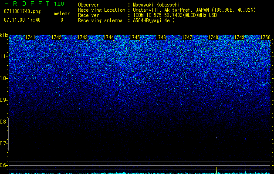This screenshot has width=274, height=174.
Task: Click the HROFFT 1.0.0 title text
Action: [x=34, y=3]
